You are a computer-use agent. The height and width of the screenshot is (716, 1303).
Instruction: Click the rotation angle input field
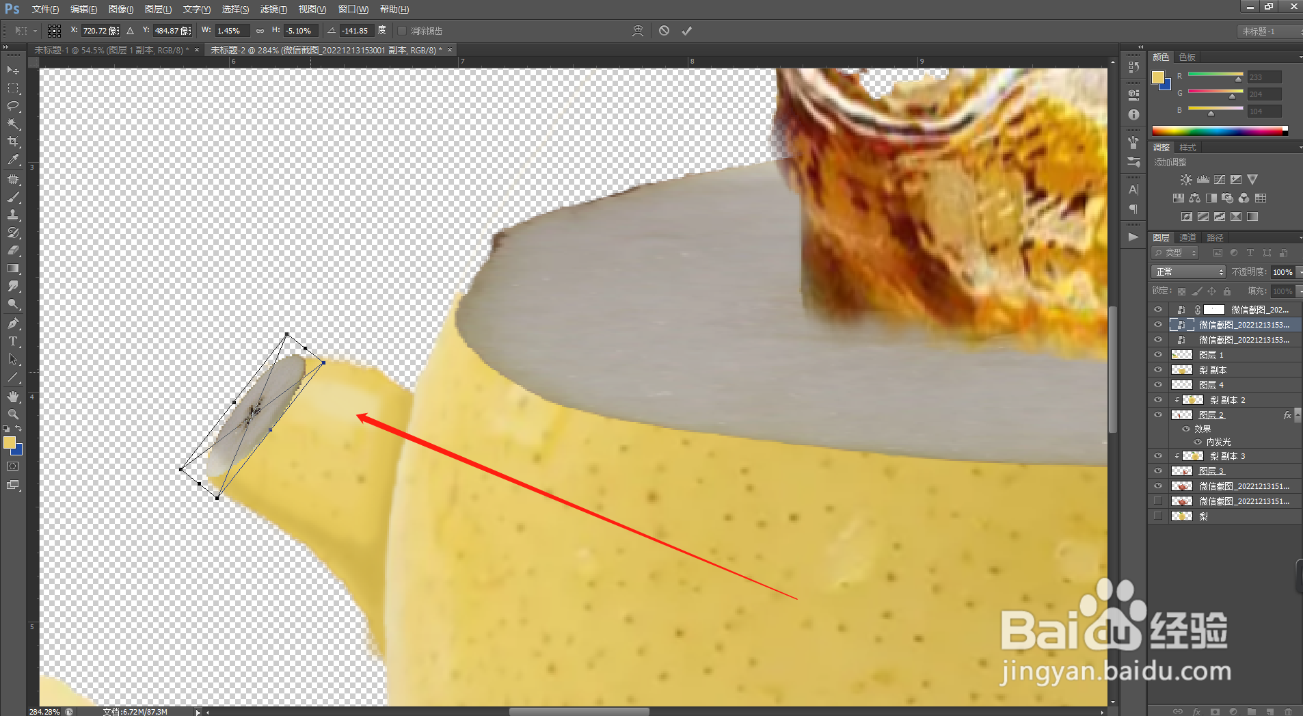point(356,31)
